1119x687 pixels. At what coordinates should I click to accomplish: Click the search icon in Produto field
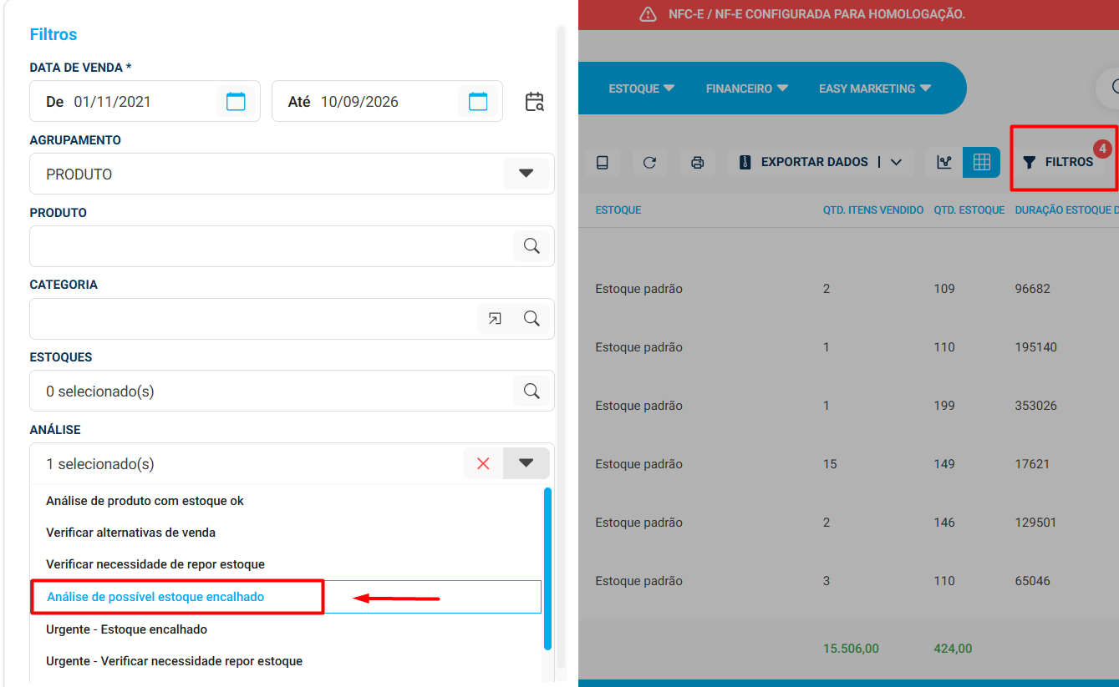pos(532,246)
